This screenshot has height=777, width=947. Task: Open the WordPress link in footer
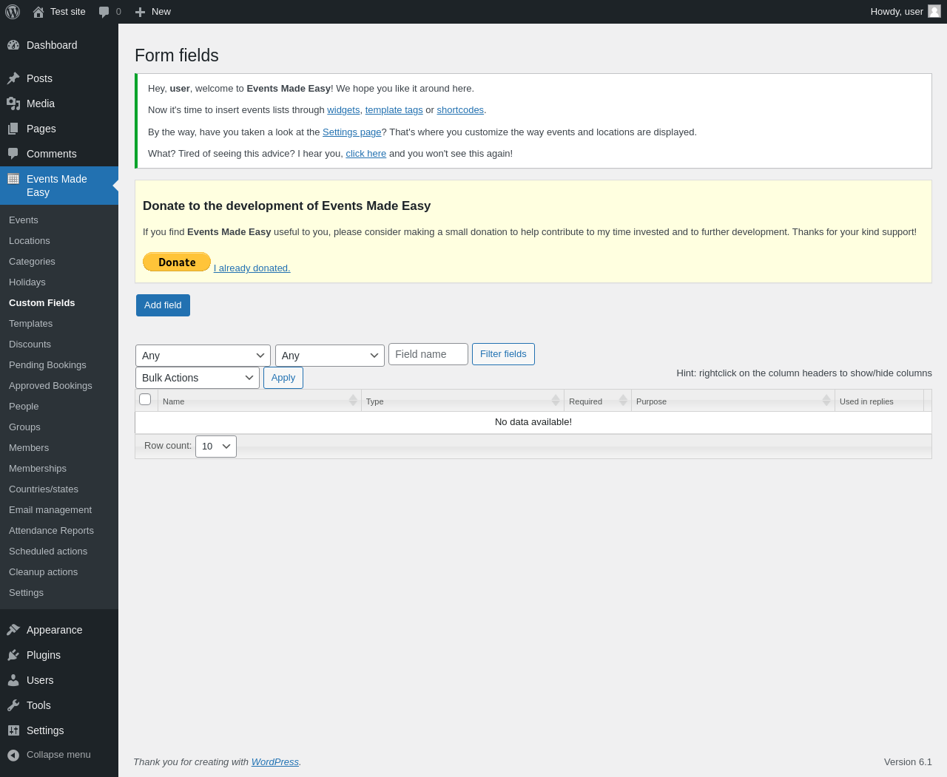tap(275, 762)
